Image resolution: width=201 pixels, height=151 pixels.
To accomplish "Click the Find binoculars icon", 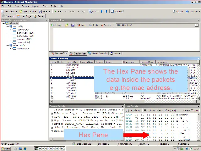I will click(x=90, y=11).
